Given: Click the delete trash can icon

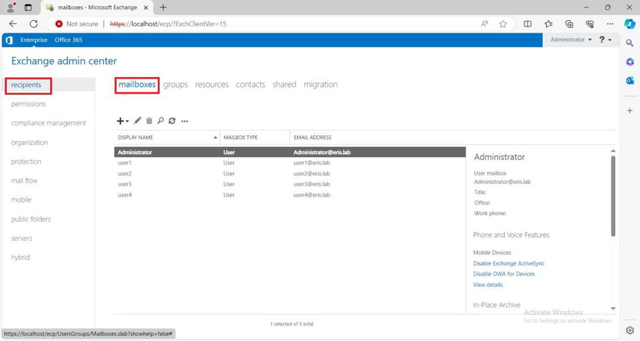Looking at the screenshot, I should click(x=149, y=121).
